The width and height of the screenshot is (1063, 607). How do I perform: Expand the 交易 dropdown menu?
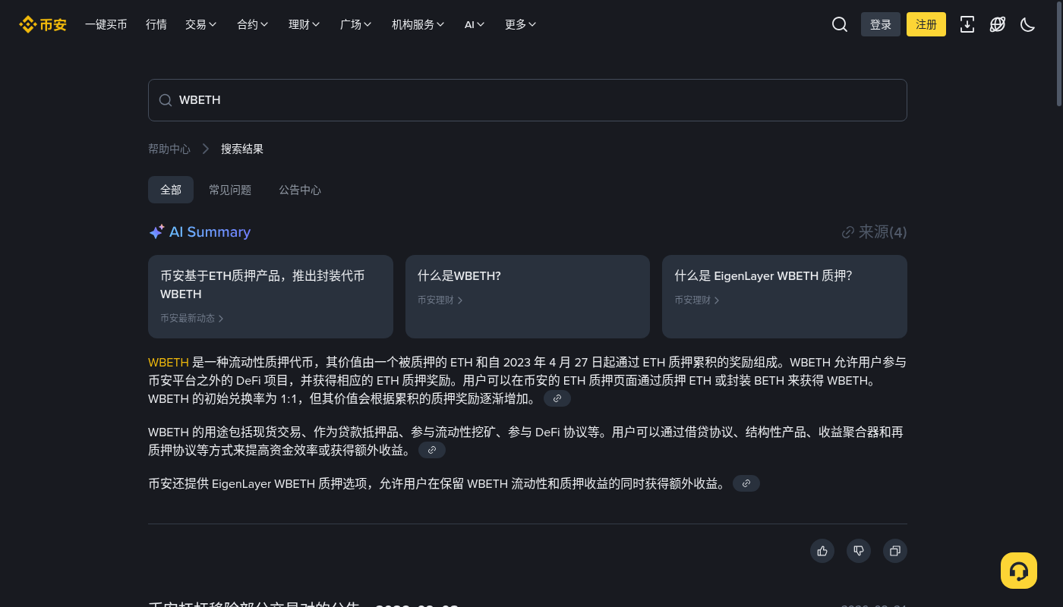[x=201, y=24]
